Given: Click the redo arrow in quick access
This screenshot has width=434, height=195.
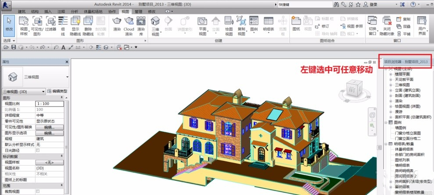Looking at the screenshot, I should pyautogui.click(x=43, y=47).
